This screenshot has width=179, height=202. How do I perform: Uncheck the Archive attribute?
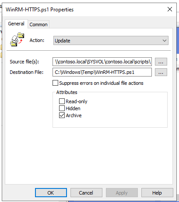62,115
